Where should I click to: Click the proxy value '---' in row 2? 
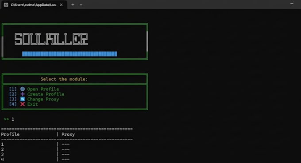tap(66, 149)
